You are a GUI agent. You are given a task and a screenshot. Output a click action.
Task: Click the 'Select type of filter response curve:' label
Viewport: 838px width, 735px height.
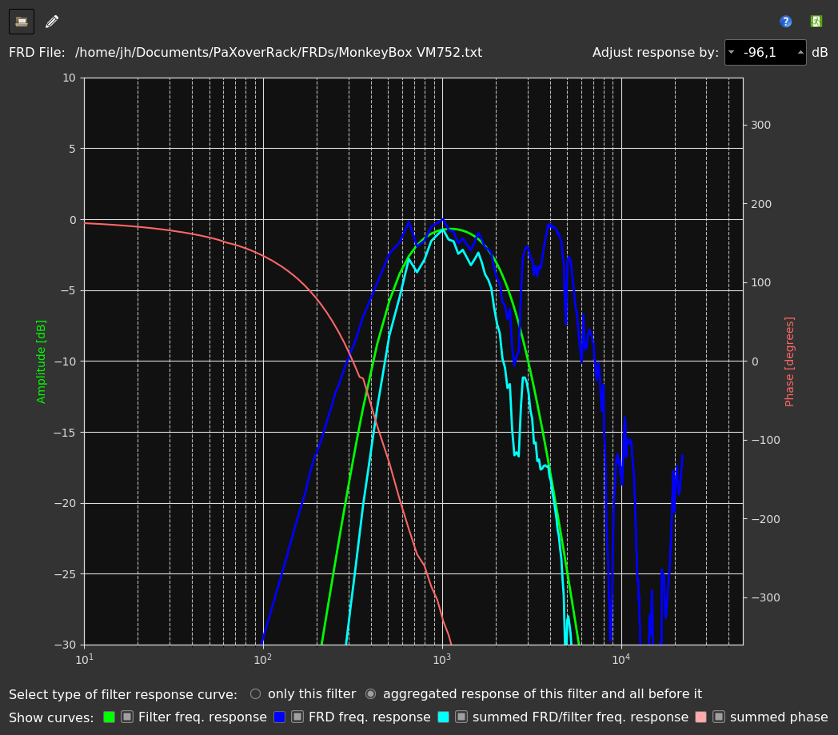[x=123, y=694]
